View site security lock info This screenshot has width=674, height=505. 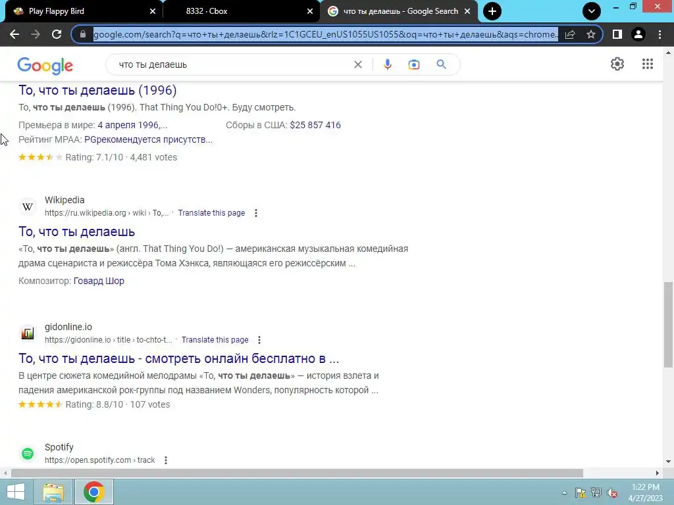83,34
